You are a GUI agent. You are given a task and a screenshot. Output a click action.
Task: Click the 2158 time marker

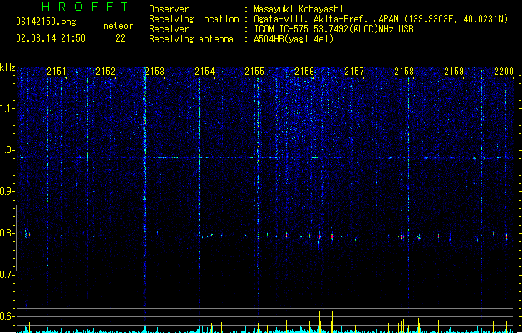point(404,72)
